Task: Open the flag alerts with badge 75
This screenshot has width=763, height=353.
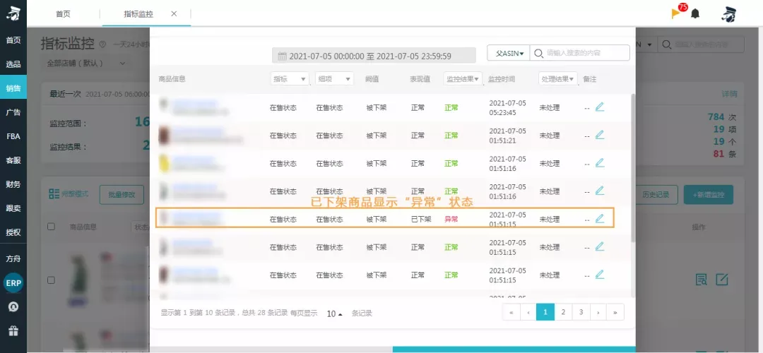Action: [x=678, y=12]
